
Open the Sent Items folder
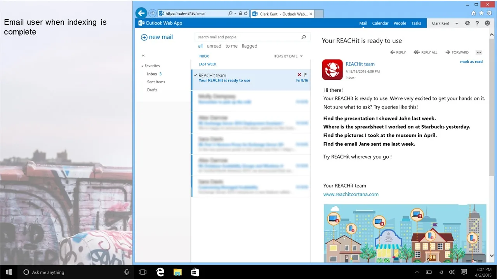point(156,82)
